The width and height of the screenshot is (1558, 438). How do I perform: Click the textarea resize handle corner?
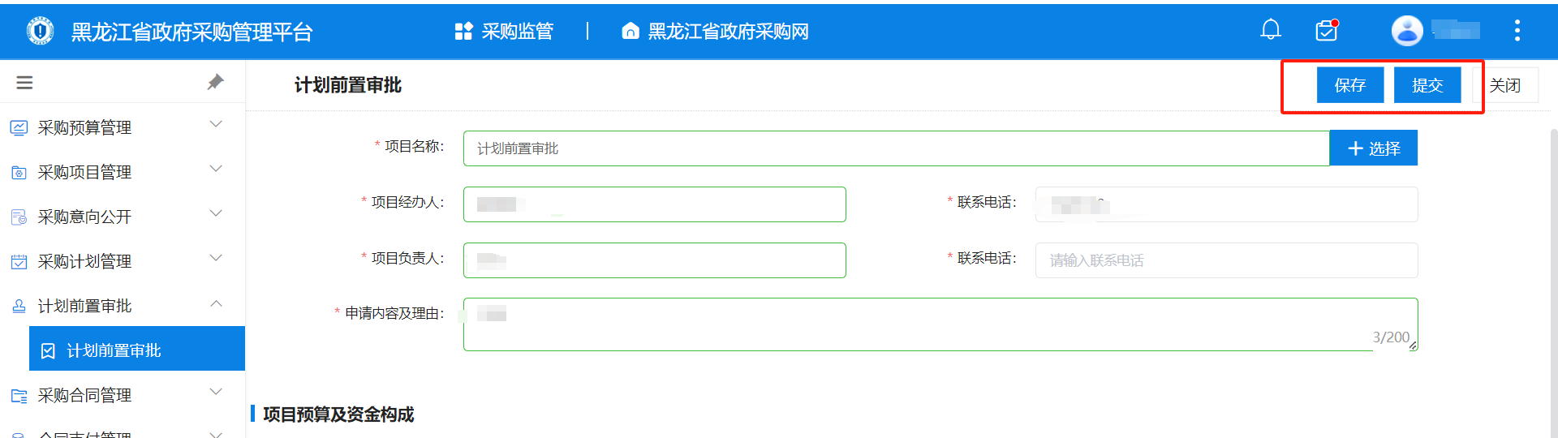point(1413,346)
